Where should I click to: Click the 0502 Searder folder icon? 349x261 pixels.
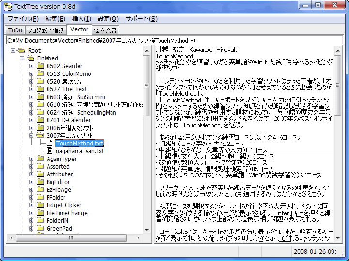pos(40,66)
